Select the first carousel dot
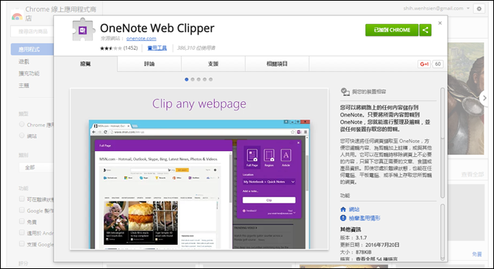Screen dimensions: 494x269 [x=187, y=79]
